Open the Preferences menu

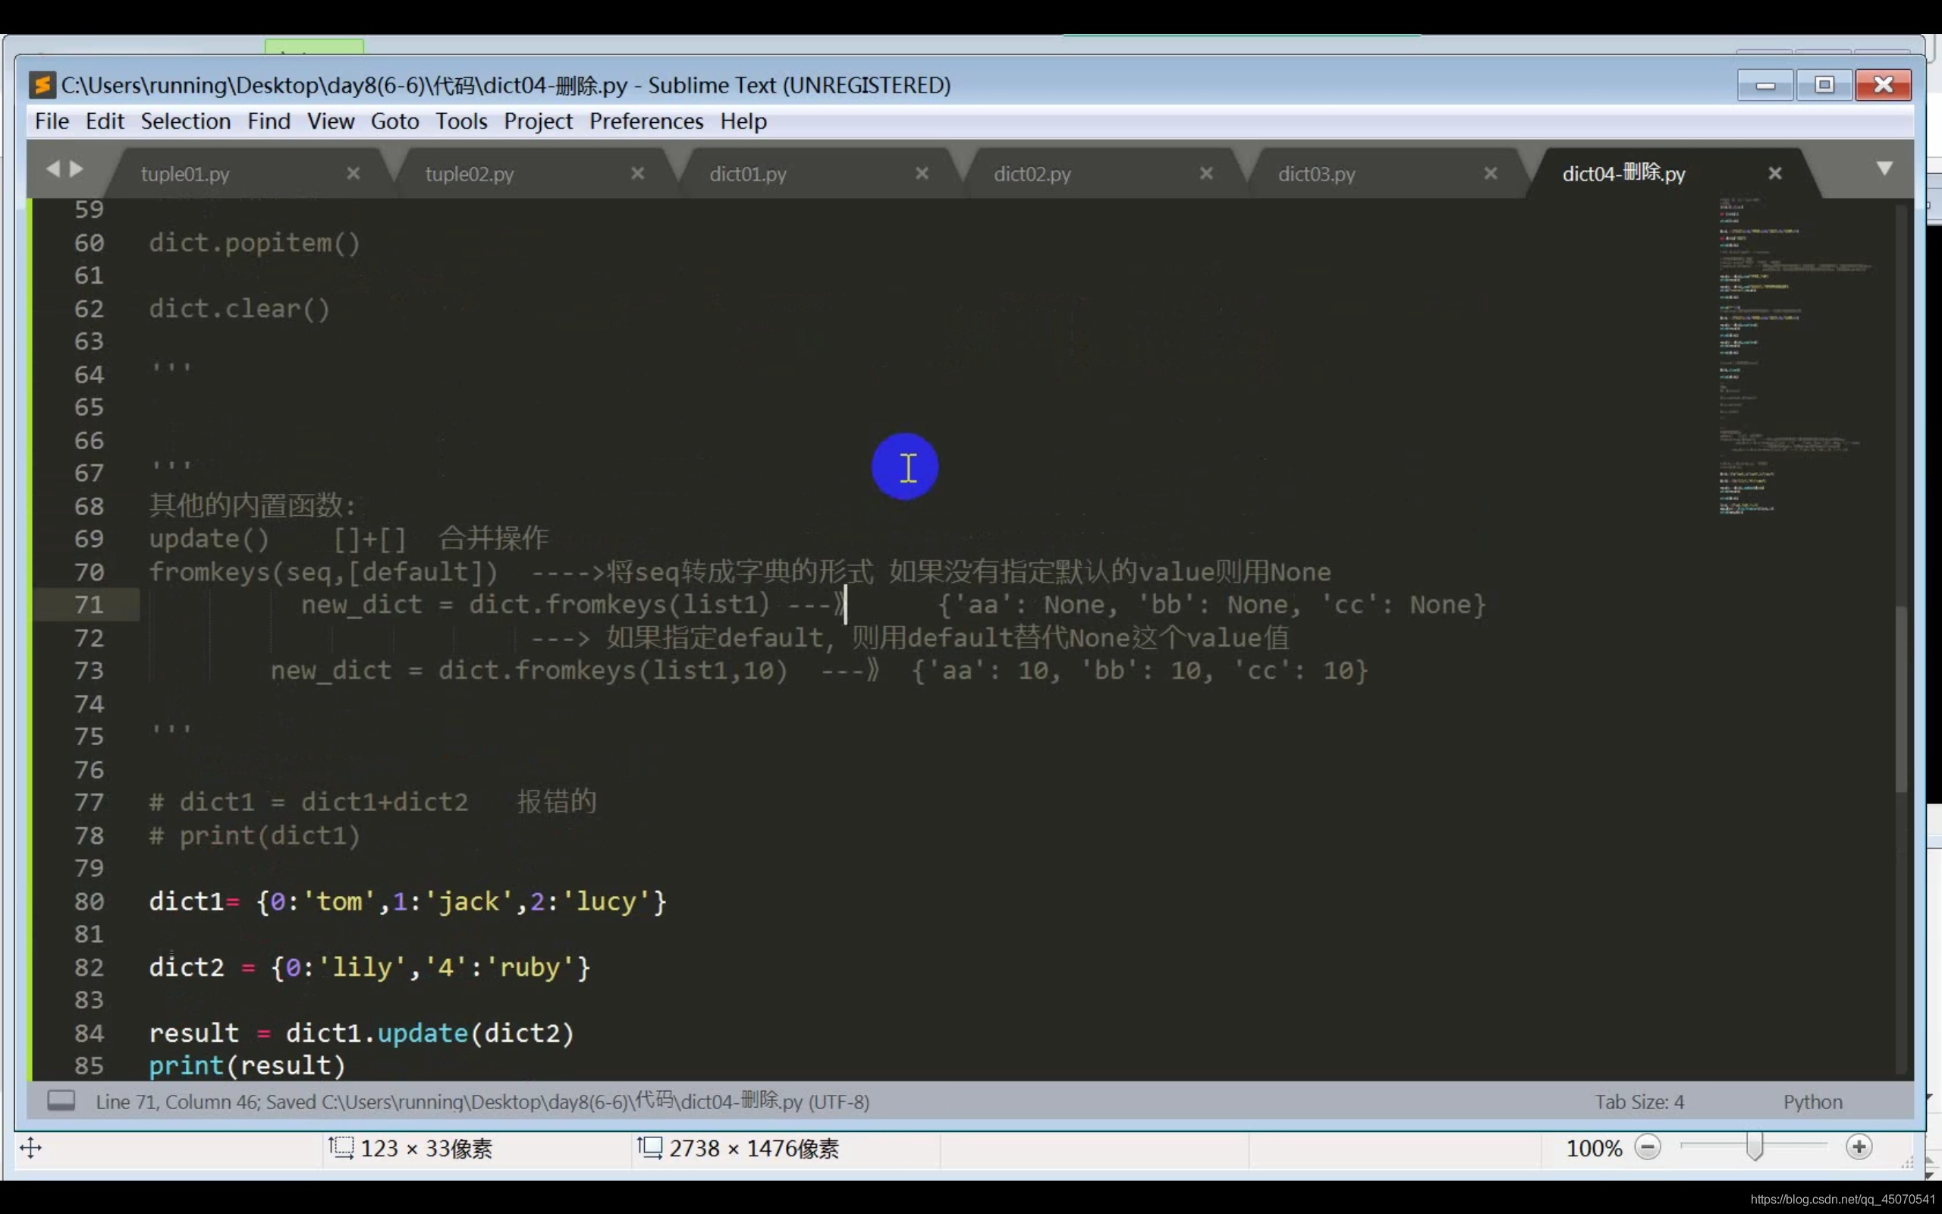coord(646,121)
